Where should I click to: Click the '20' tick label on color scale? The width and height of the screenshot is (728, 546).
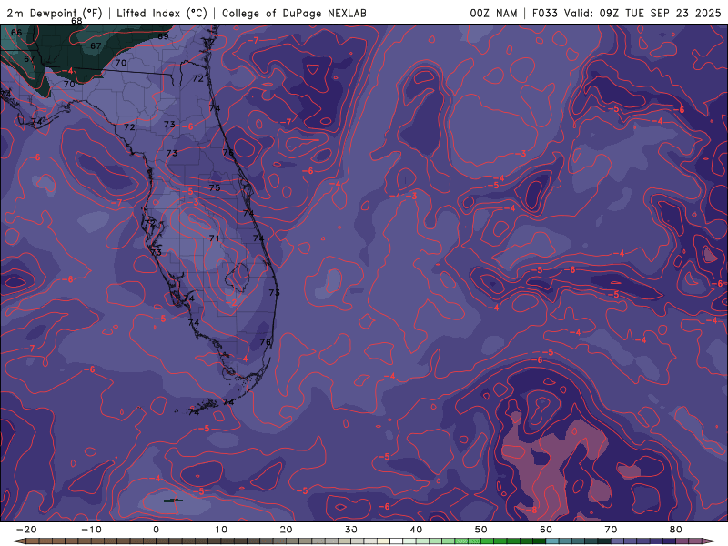pyautogui.click(x=286, y=530)
